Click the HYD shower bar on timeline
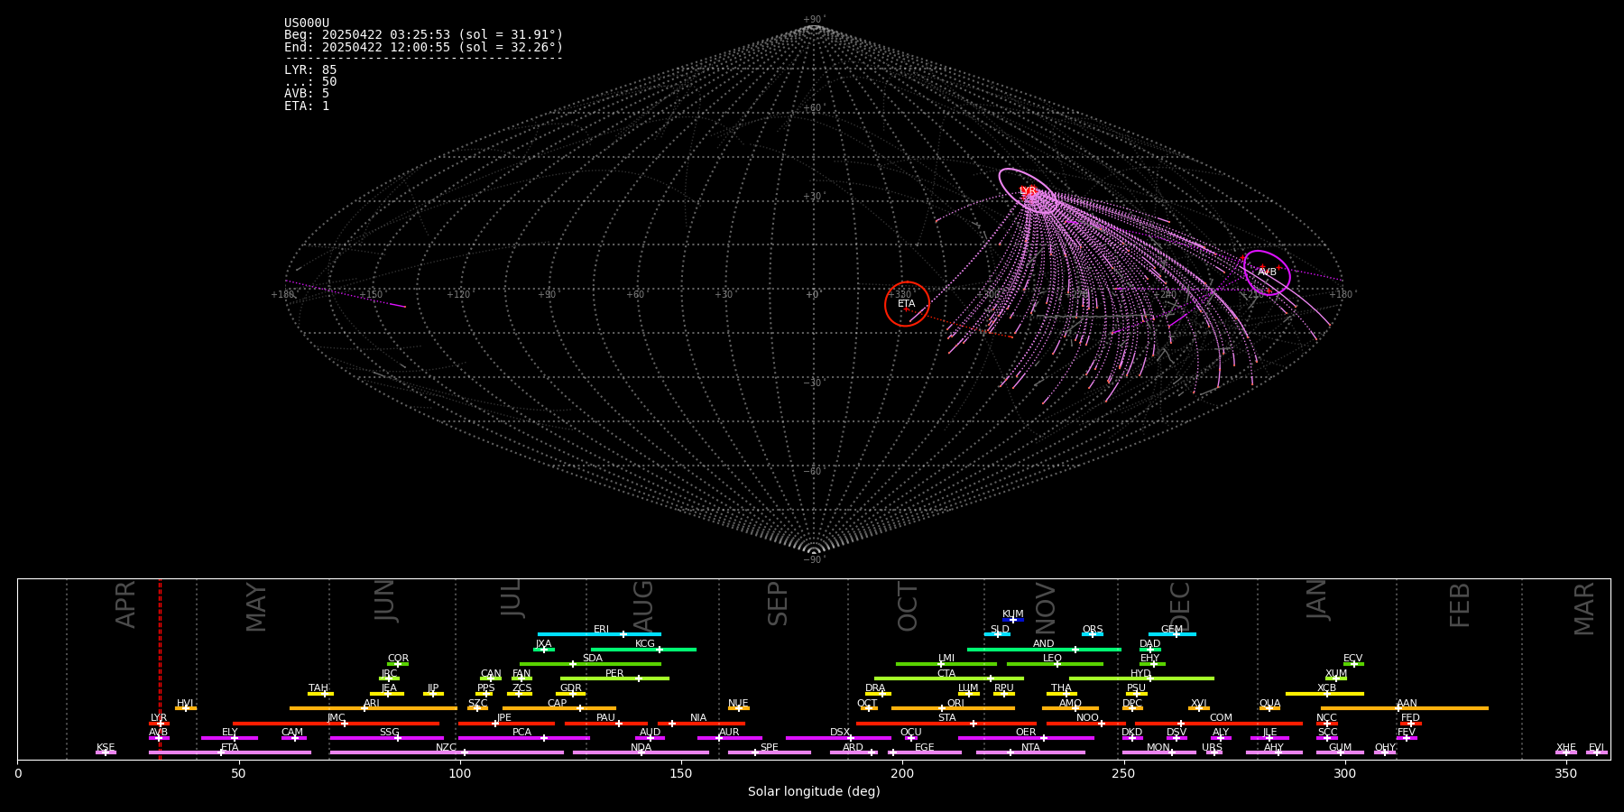This screenshot has height=812, width=1624. point(1141,678)
